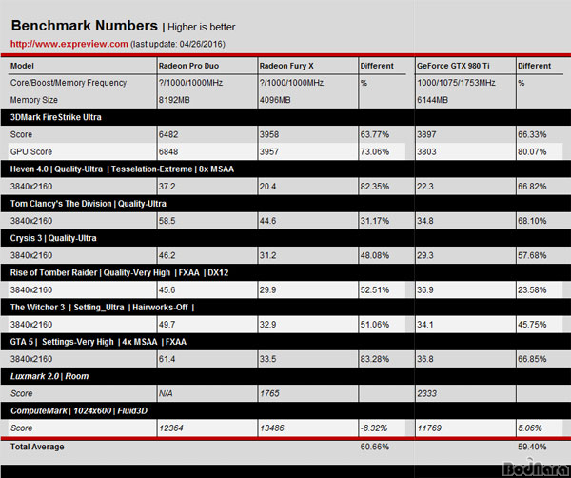Select the "Core/Boost/Memory Frequency" row label
This screenshot has height=478, width=571.
point(69,83)
